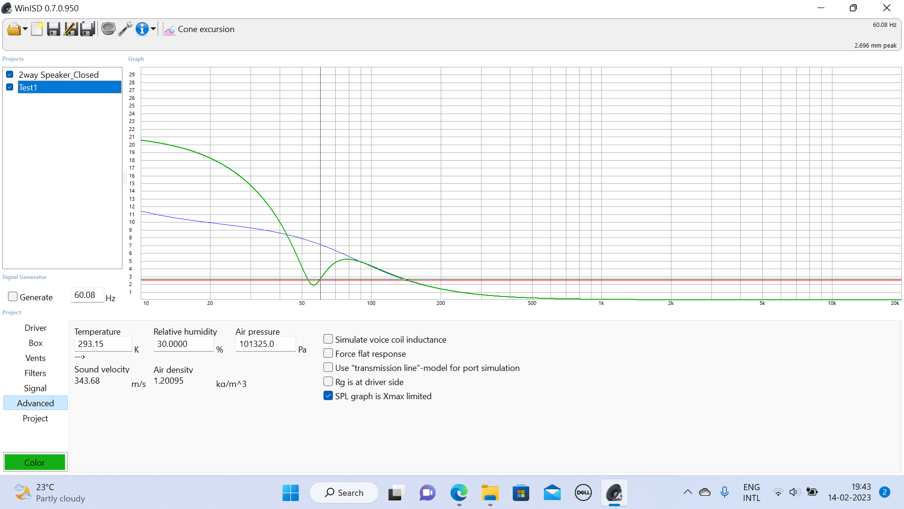Open Microsoft Store from the taskbar

click(x=521, y=493)
